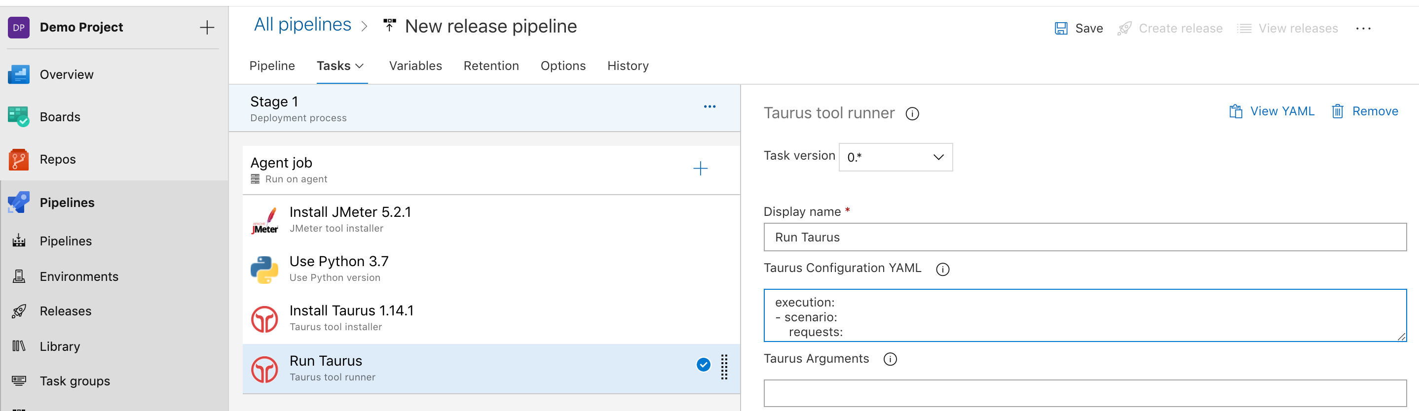Viewport: 1419px width, 411px height.
Task: Open Releases in the sidebar
Action: pyautogui.click(x=66, y=311)
